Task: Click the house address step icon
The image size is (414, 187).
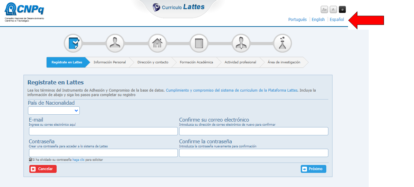Action: coord(157,43)
